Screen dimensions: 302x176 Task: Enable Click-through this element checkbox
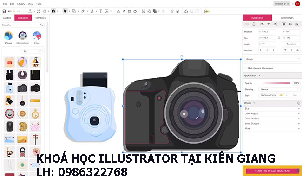point(245,68)
